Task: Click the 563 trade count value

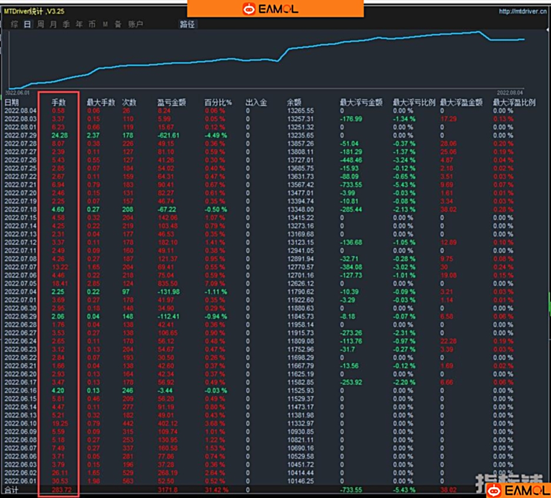Action: click(128, 481)
